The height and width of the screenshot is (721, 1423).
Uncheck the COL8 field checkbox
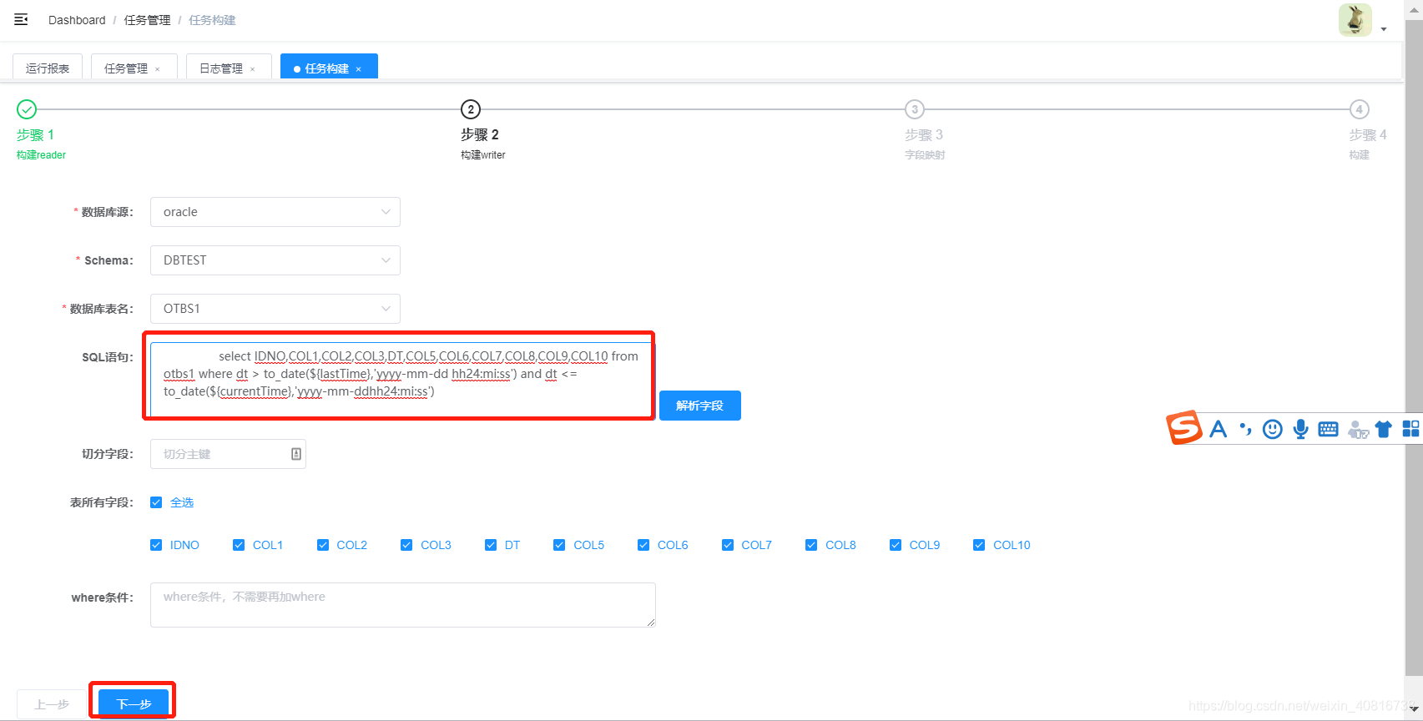pyautogui.click(x=811, y=545)
